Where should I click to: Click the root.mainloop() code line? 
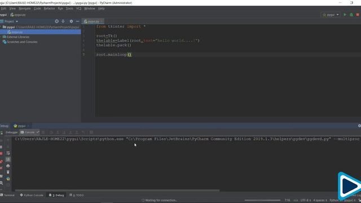tap(114, 55)
